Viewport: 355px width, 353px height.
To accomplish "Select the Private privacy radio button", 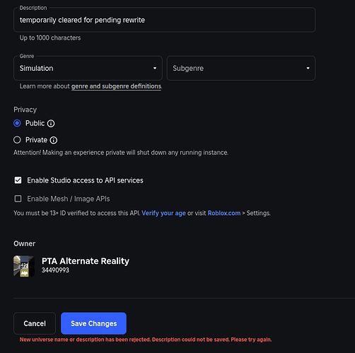I will [x=17, y=140].
